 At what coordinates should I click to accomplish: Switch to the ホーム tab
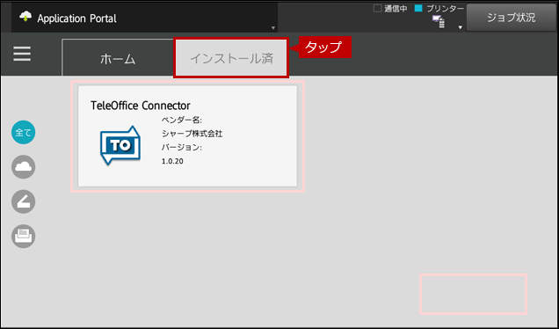(x=118, y=57)
